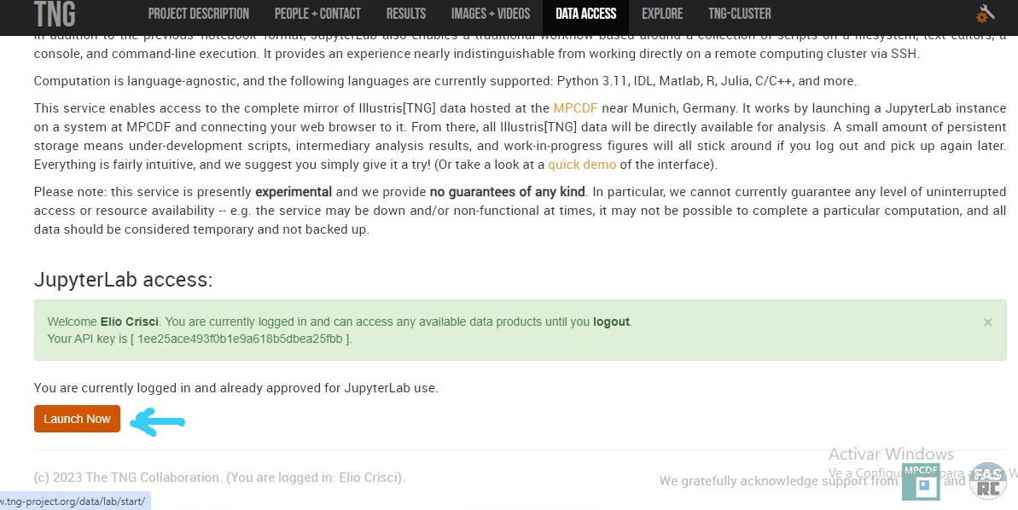Select the Data Access tab
This screenshot has height=510, width=1018.
pyautogui.click(x=585, y=14)
